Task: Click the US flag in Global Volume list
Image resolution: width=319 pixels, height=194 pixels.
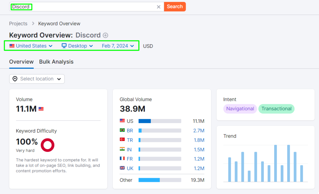Action: pos(122,121)
